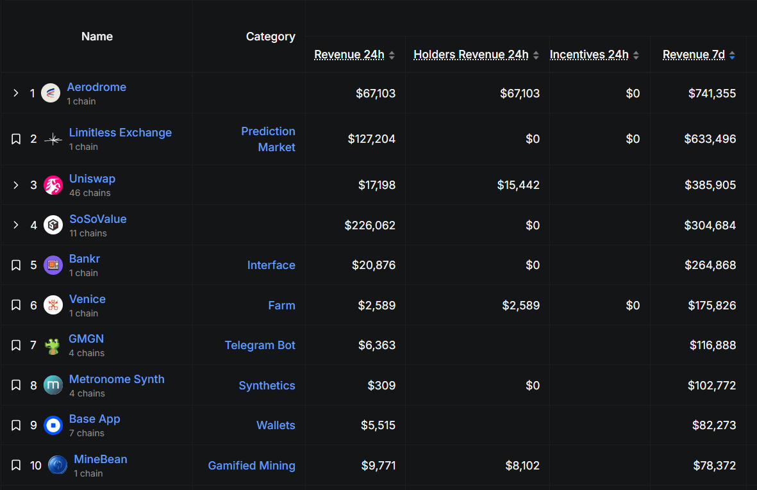
Task: Click the Venice logo icon
Action: pos(53,306)
